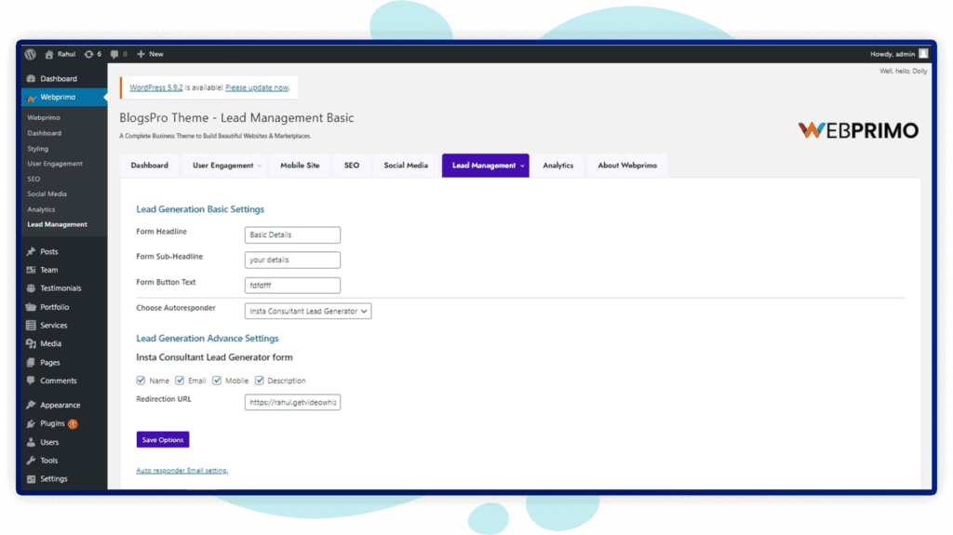Click the Rahul site home icon

(49, 54)
